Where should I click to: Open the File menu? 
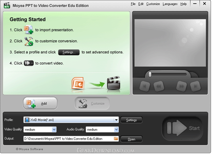click(133, 4)
